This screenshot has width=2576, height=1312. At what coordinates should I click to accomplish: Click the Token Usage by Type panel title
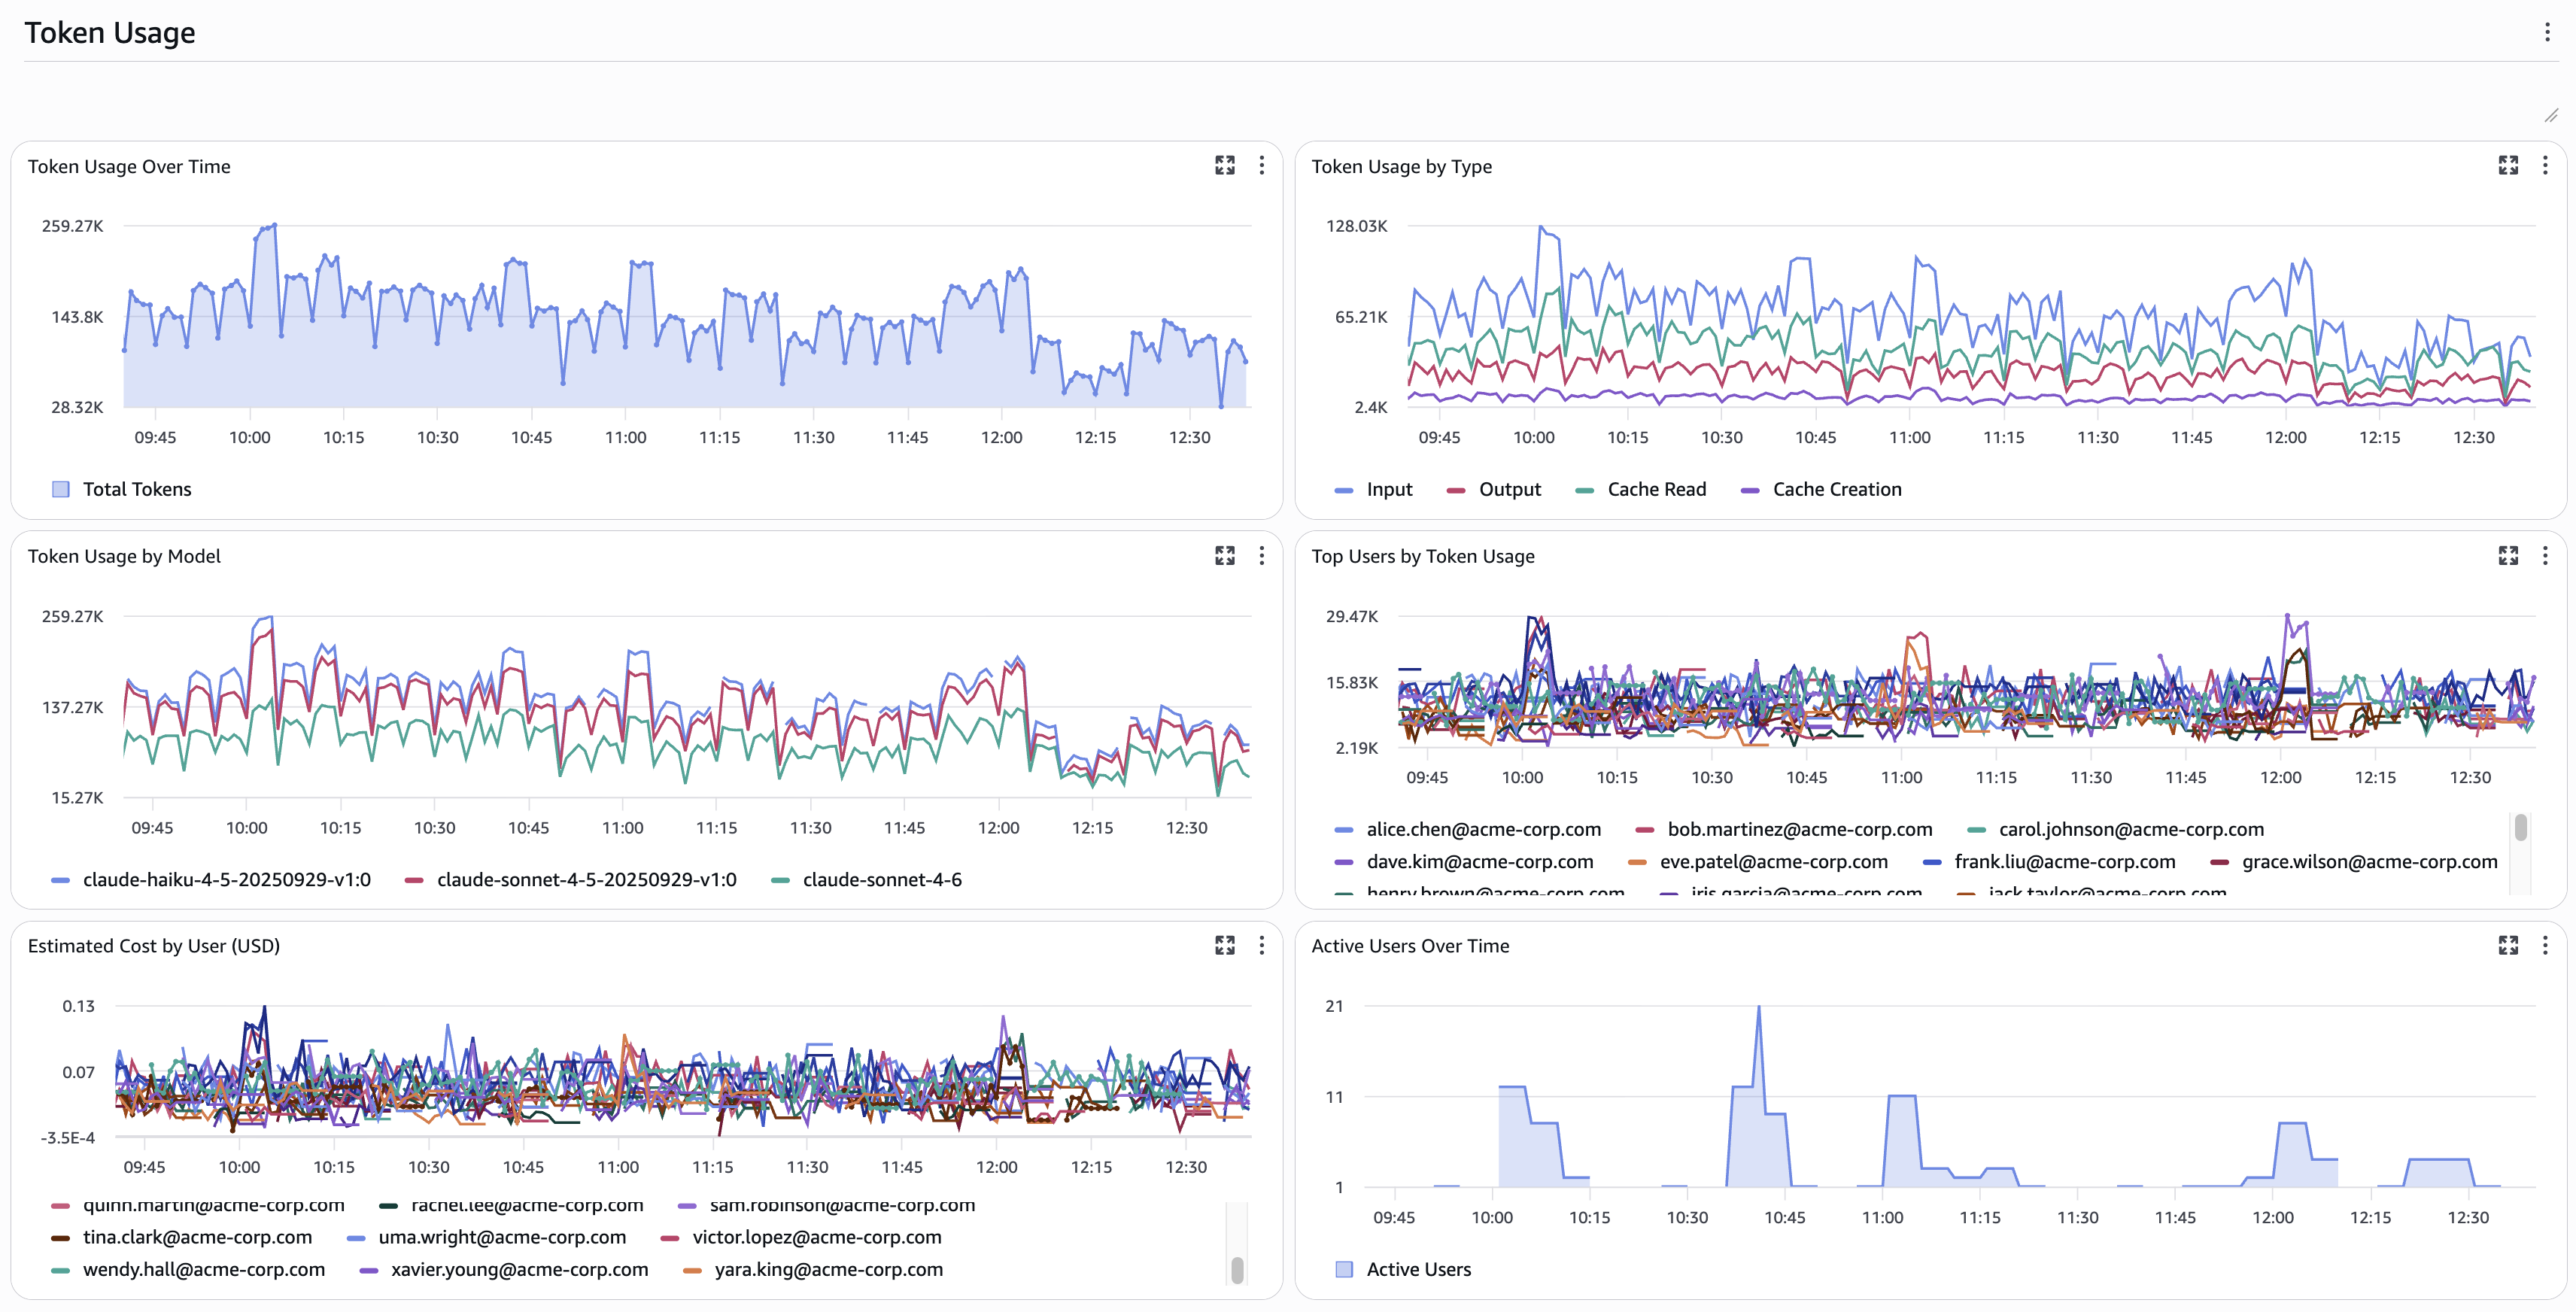pos(1401,166)
